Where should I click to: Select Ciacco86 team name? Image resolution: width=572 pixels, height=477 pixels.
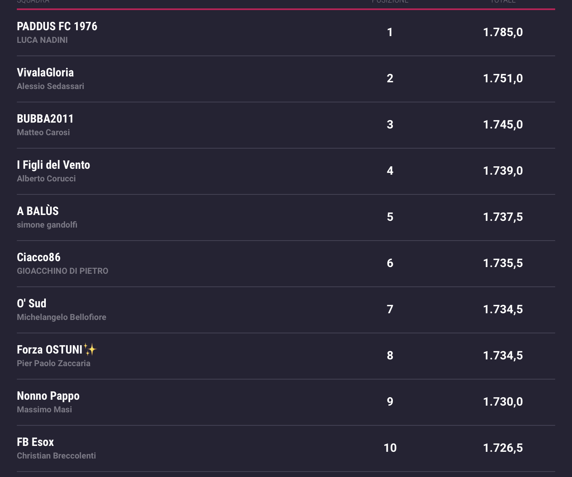(38, 257)
